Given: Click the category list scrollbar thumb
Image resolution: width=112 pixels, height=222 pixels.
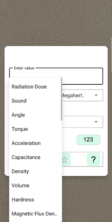Looking at the screenshot, I should [x=61, y=99].
